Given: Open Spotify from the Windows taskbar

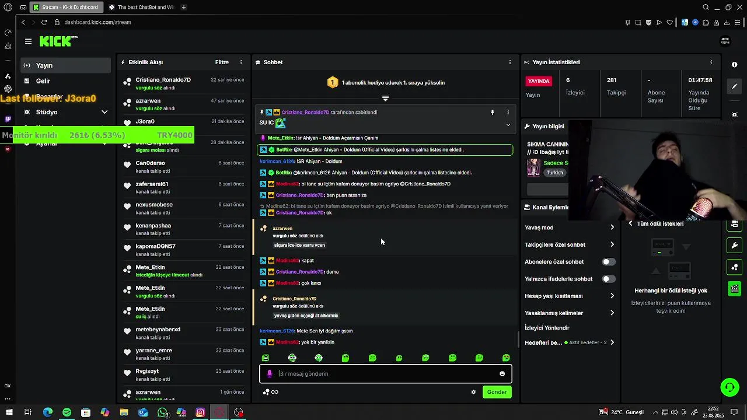Looking at the screenshot, I should 67,412.
